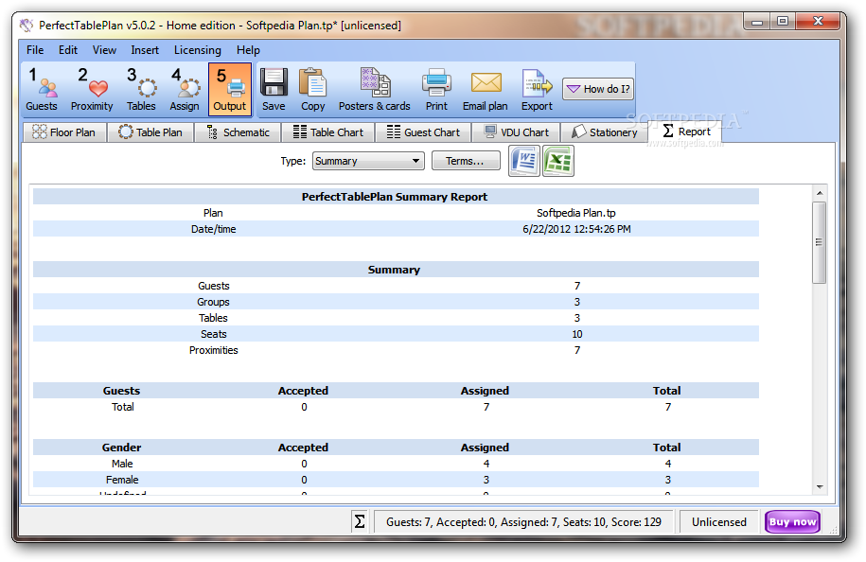
Task: Open the View menu
Action: point(104,50)
